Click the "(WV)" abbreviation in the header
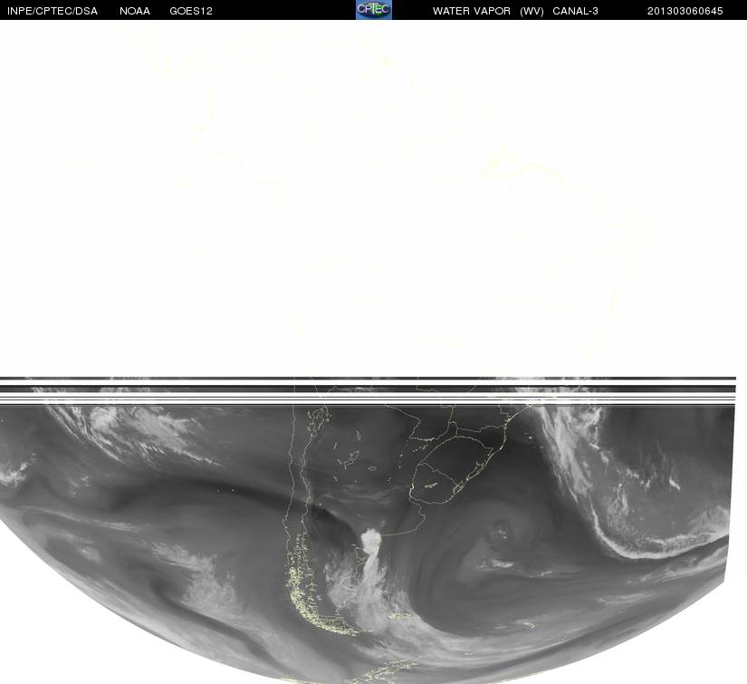This screenshot has width=747, height=684. pos(532,11)
